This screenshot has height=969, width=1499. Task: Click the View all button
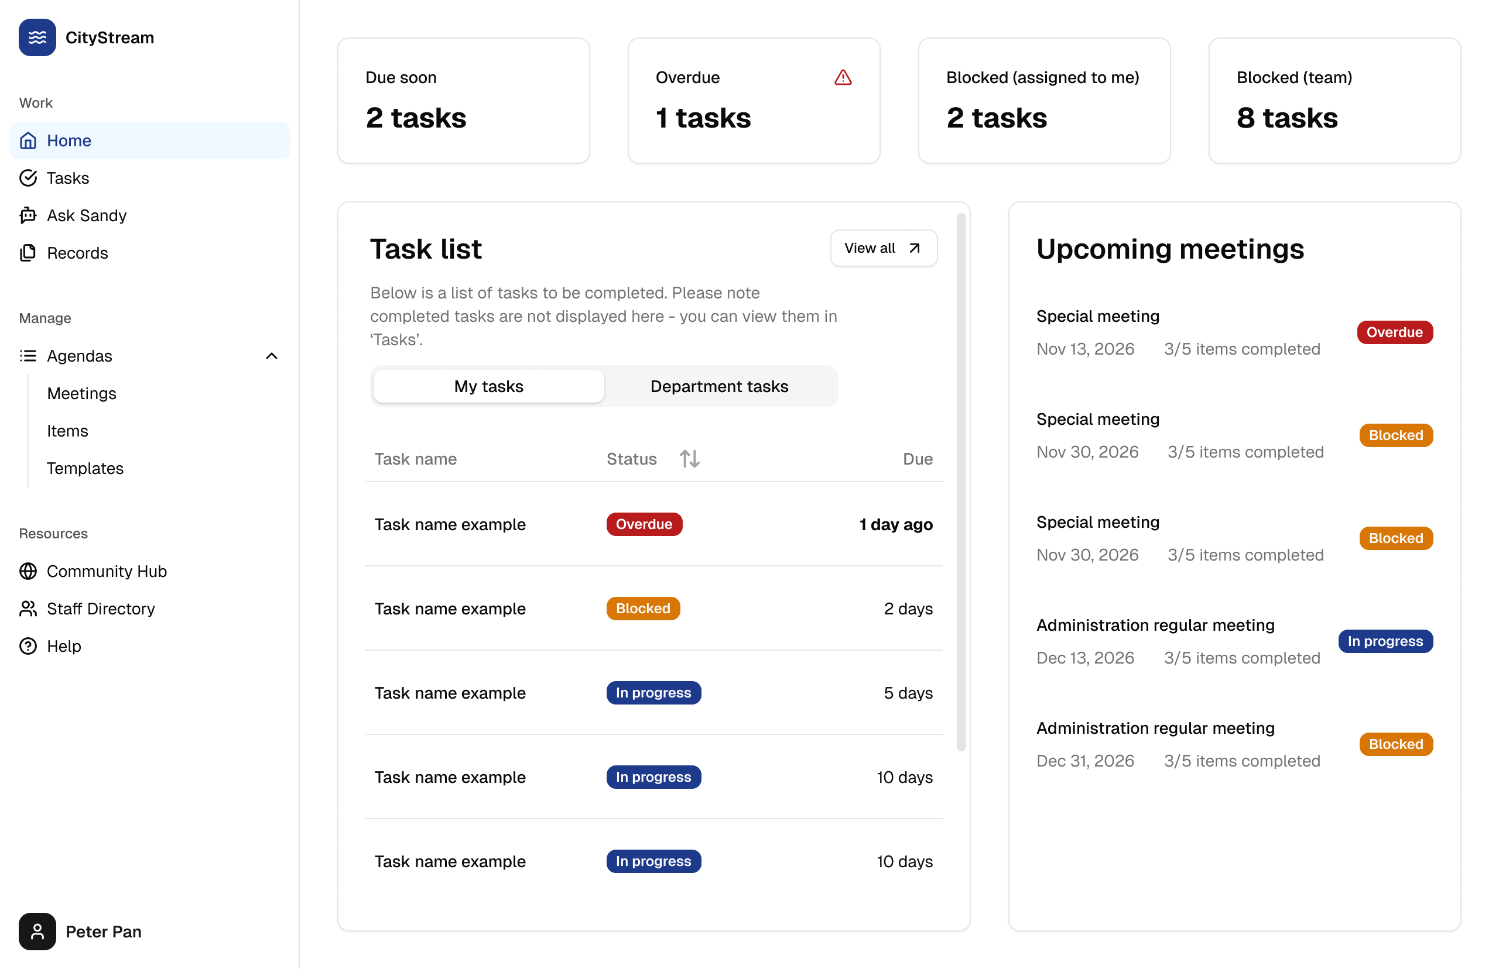882,248
